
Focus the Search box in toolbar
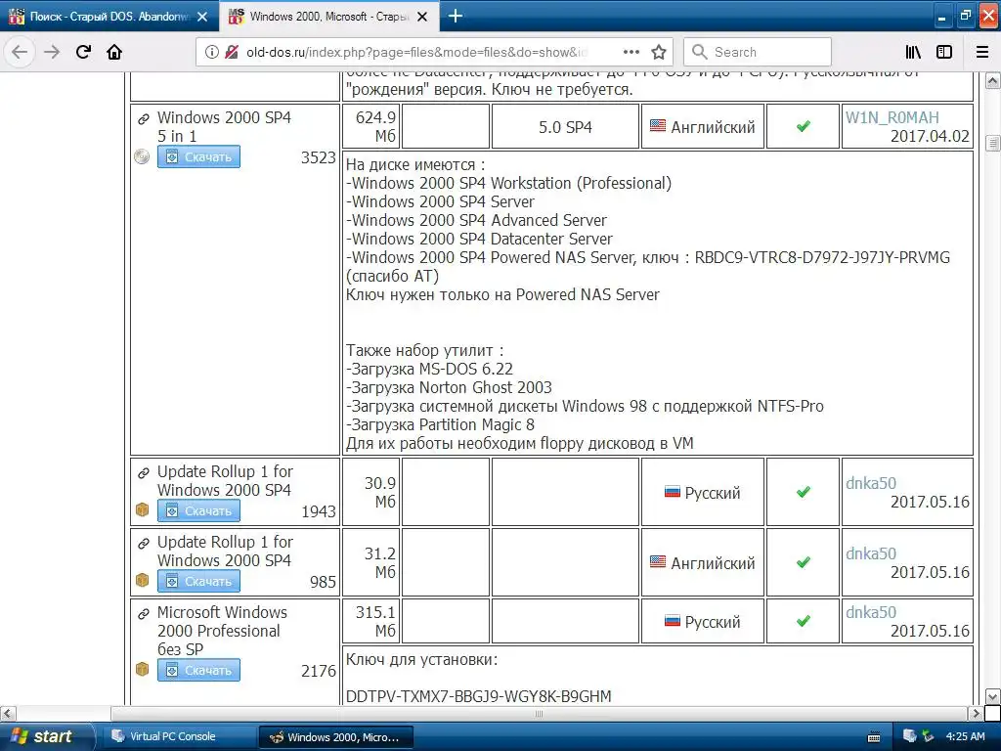tap(758, 52)
